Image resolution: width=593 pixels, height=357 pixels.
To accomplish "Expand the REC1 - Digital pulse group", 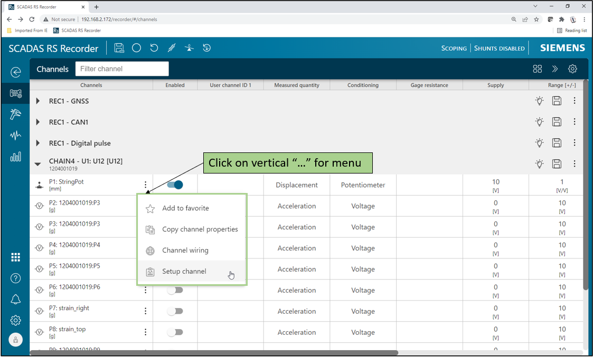I will (x=38, y=143).
